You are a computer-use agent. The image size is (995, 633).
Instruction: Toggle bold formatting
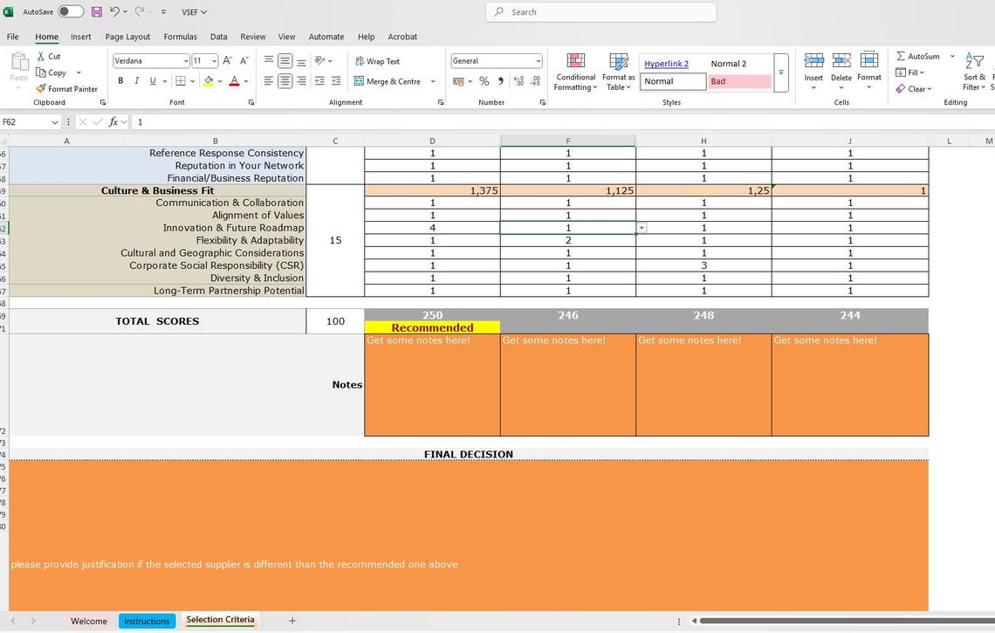(120, 80)
